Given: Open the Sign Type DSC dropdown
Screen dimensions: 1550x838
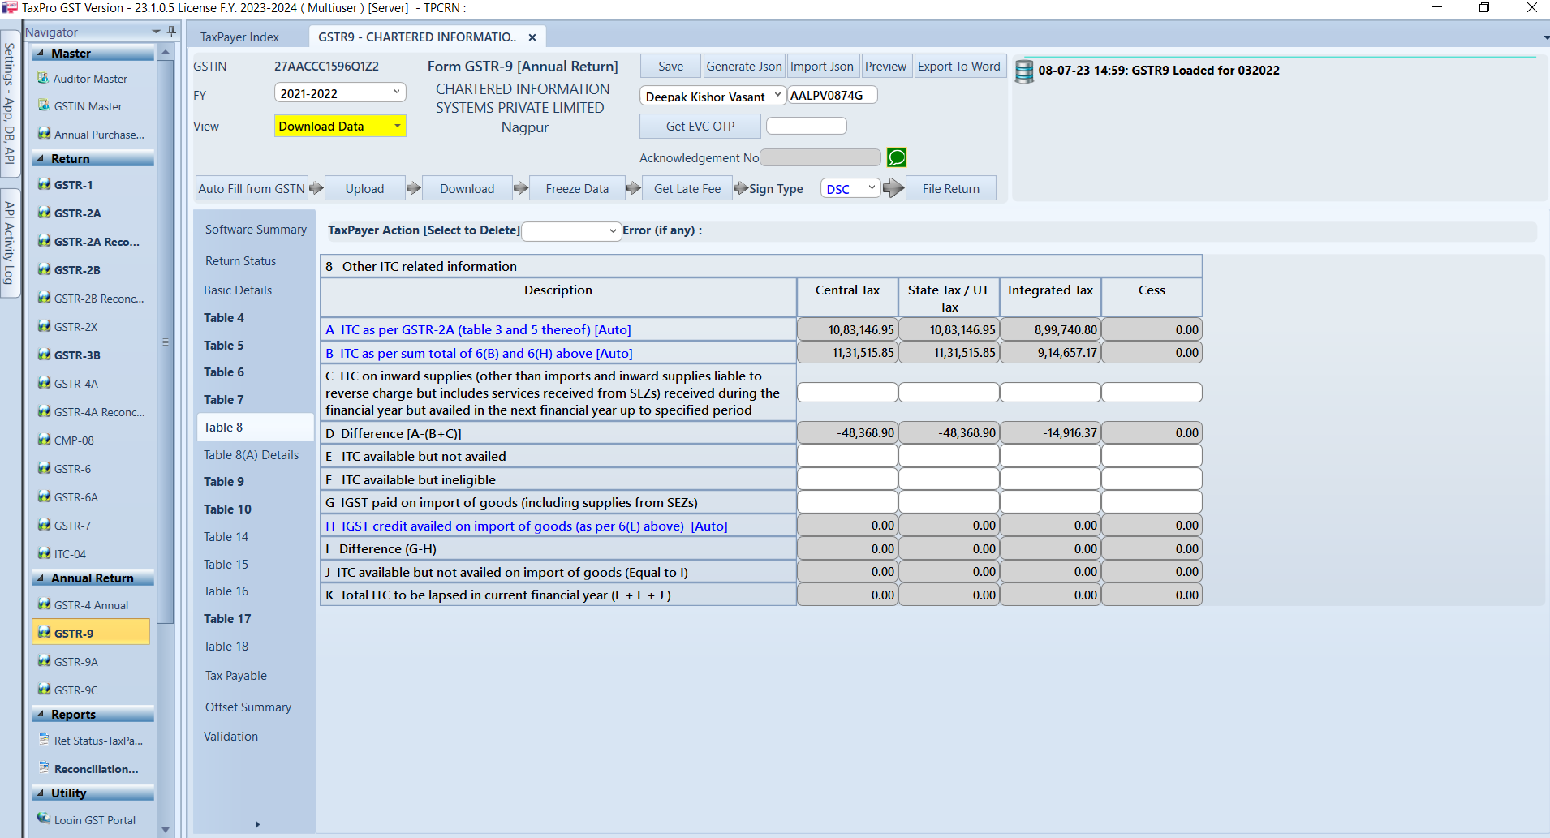Looking at the screenshot, I should click(872, 188).
